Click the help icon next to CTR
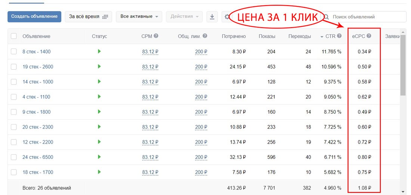Screen dimensions: 411x195 (x=339, y=36)
